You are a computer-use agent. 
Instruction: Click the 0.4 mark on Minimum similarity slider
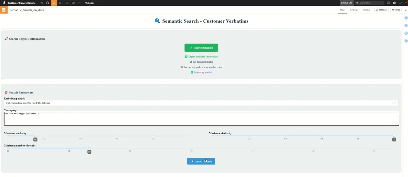pyautogui.click(x=81, y=139)
